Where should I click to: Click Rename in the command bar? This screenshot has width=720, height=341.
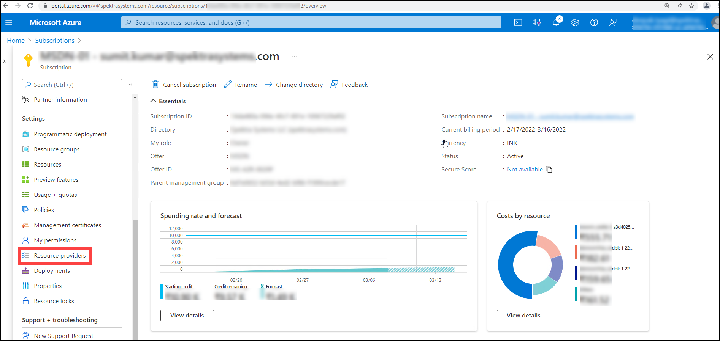click(x=241, y=85)
